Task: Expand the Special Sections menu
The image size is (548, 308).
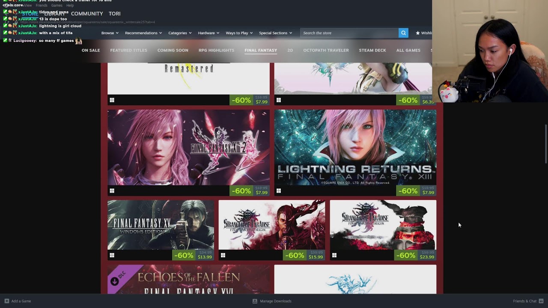Action: (x=275, y=33)
